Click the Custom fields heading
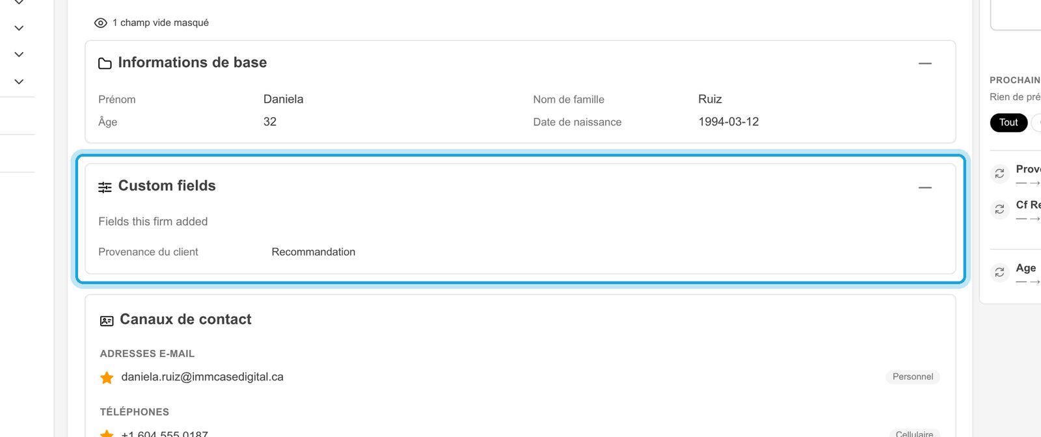 tap(167, 186)
